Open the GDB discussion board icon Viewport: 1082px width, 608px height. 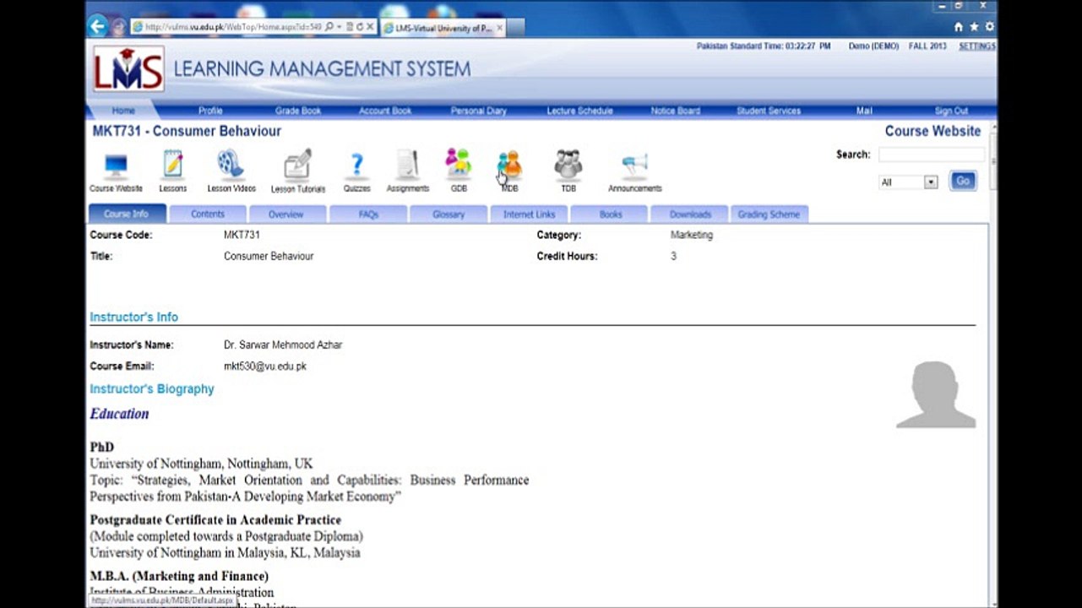pos(459,164)
